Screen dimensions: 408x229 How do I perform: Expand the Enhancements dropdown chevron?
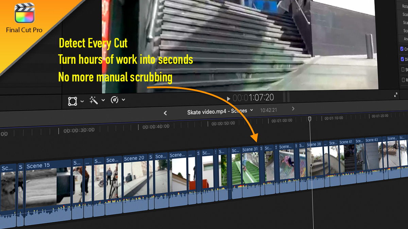tap(104, 100)
